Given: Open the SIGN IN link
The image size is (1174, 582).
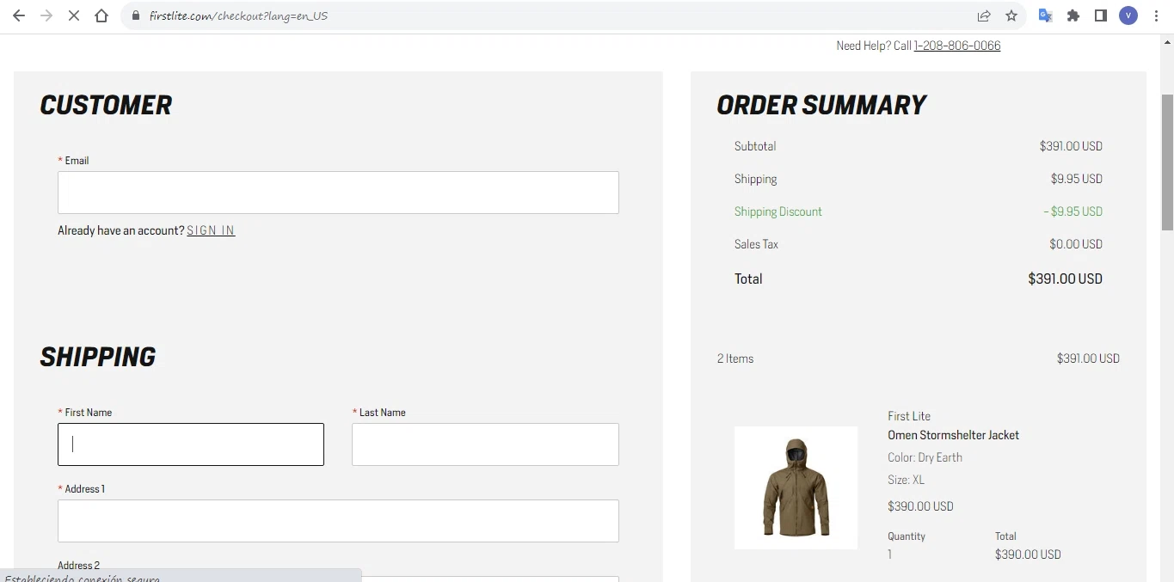Looking at the screenshot, I should point(211,230).
